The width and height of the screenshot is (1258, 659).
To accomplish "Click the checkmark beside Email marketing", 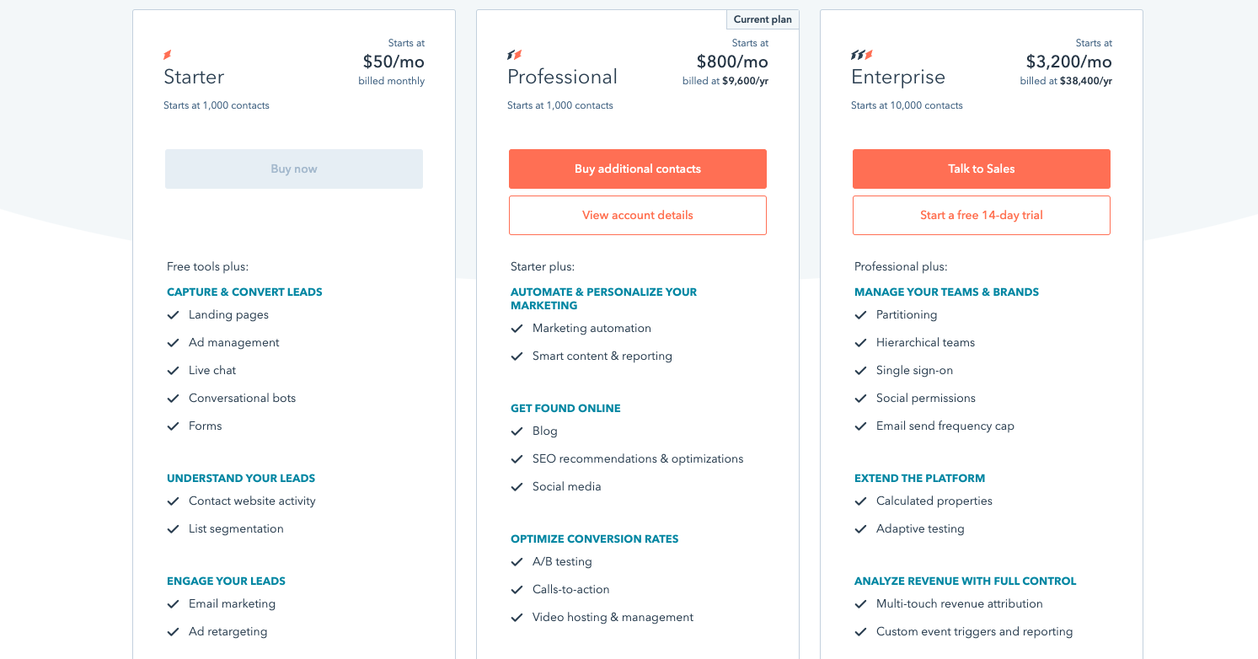I will tap(173, 604).
